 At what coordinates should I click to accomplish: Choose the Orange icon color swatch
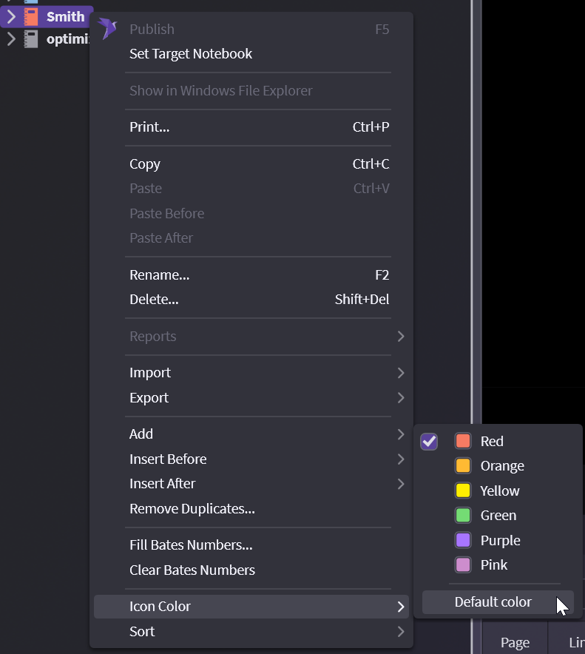coord(463,466)
